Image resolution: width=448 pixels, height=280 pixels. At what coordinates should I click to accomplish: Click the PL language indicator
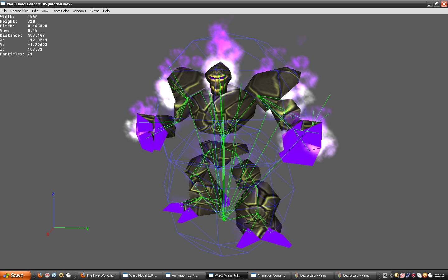[x=385, y=275]
